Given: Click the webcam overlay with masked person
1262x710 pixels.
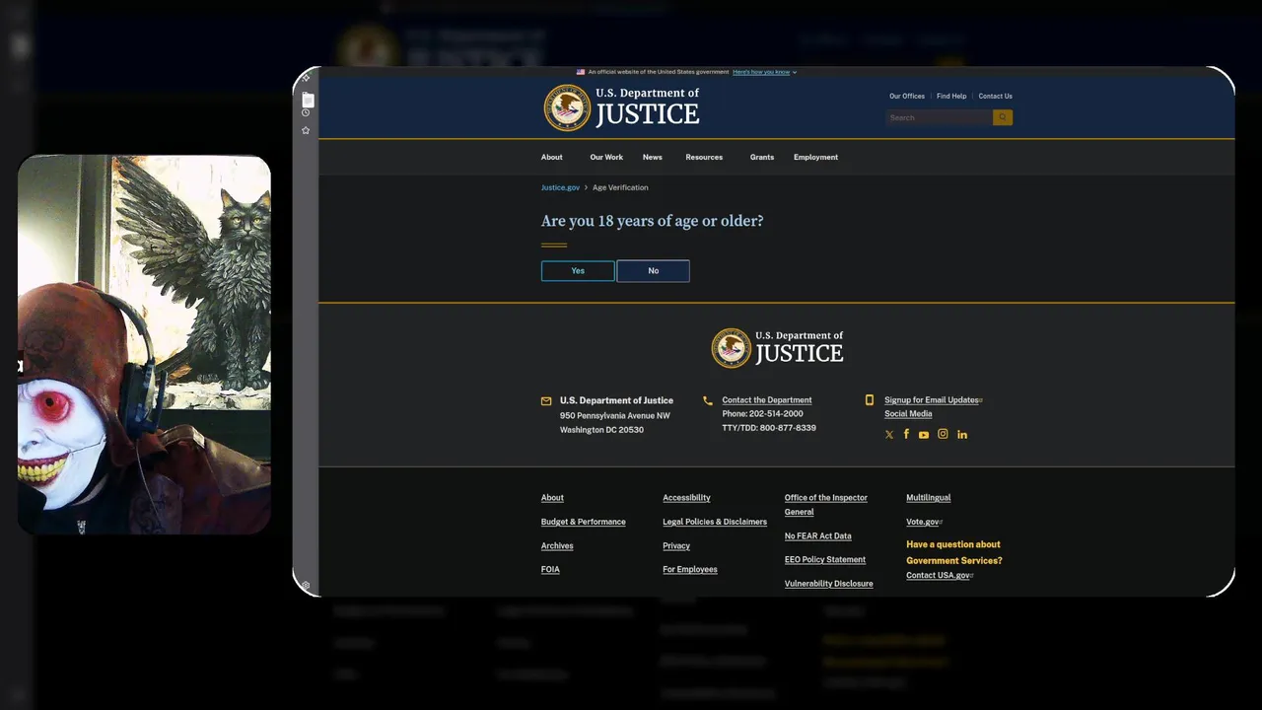Looking at the screenshot, I should coord(144,344).
